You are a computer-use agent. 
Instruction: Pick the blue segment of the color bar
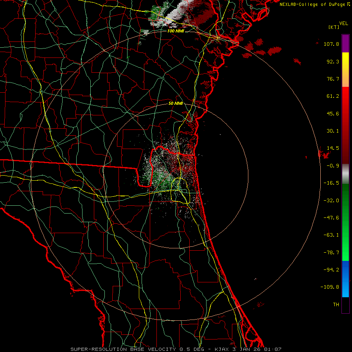coord(345,279)
